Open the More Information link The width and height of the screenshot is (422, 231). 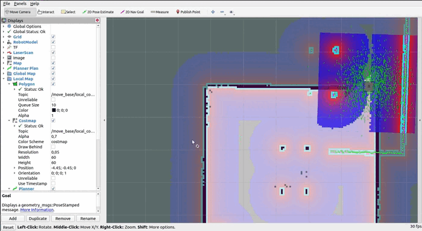pyautogui.click(x=37, y=210)
